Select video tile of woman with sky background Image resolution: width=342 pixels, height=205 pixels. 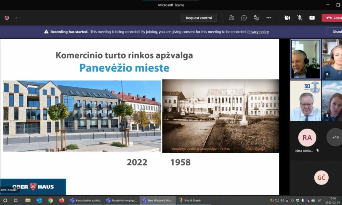[x=332, y=101]
